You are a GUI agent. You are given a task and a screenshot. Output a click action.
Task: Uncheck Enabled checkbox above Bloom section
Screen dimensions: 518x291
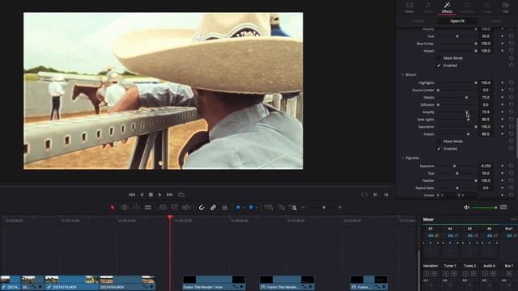(x=439, y=65)
